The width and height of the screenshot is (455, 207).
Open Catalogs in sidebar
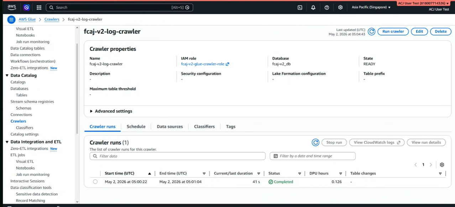[18, 82]
